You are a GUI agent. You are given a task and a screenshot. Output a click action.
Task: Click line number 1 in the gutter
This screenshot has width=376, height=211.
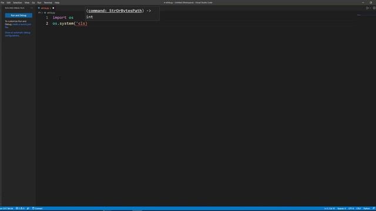(x=47, y=18)
